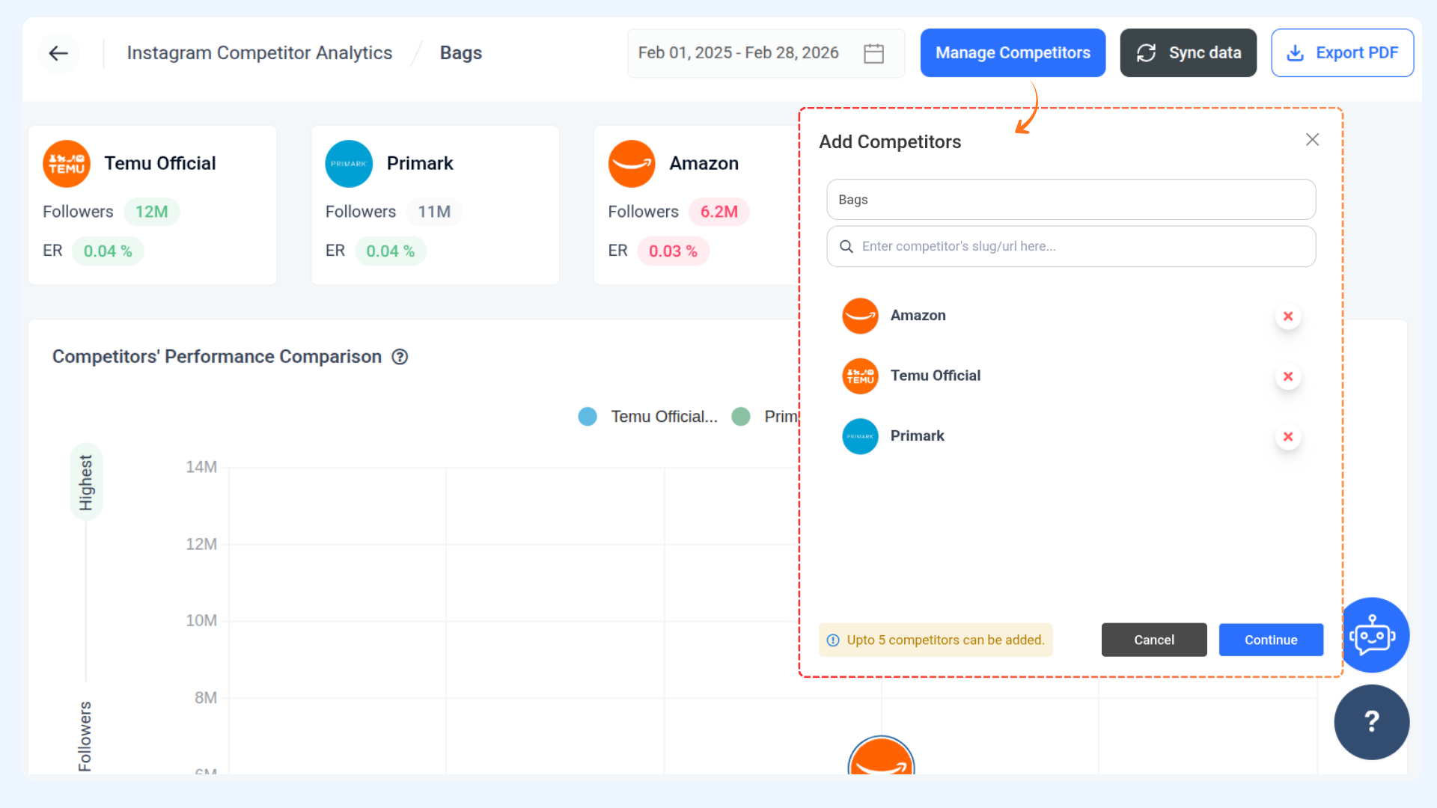Open the chatbot assistant icon
Image resolution: width=1437 pixels, height=808 pixels.
1372,635
